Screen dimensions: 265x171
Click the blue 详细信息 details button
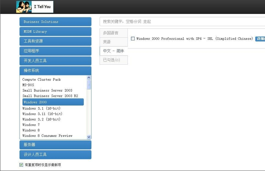(x=260, y=39)
